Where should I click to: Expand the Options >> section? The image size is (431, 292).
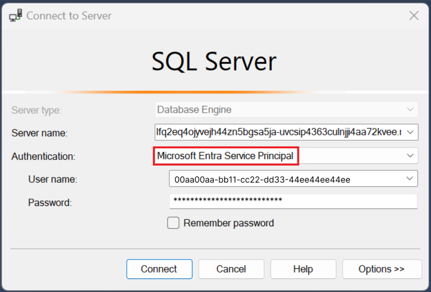pyautogui.click(x=382, y=269)
